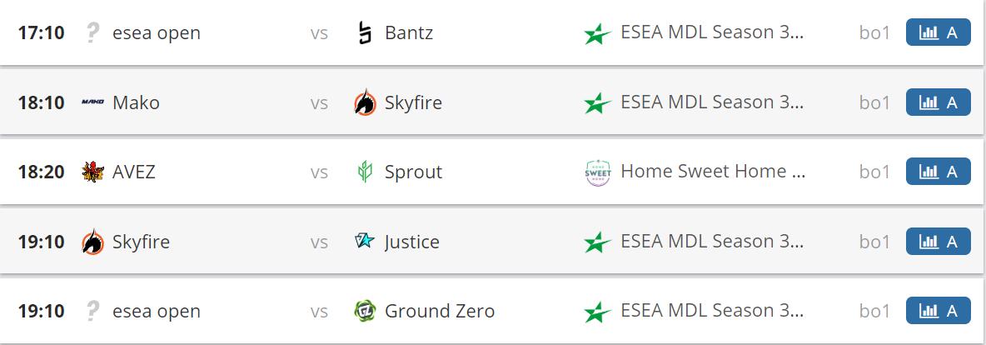
Task: Click the ESEA star icon in Bantz row
Action: [x=598, y=33]
